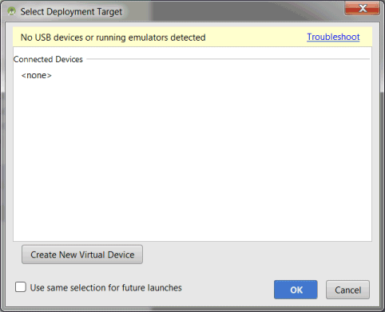
Task: Open the Troubleshoot link
Action: pyautogui.click(x=333, y=37)
